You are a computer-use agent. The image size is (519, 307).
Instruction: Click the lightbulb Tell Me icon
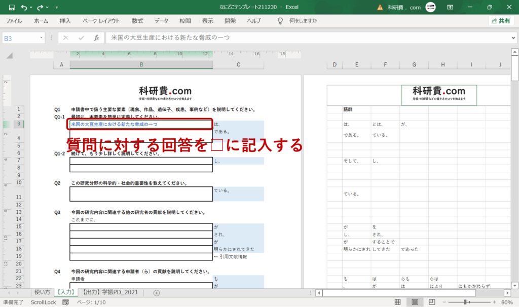click(280, 21)
